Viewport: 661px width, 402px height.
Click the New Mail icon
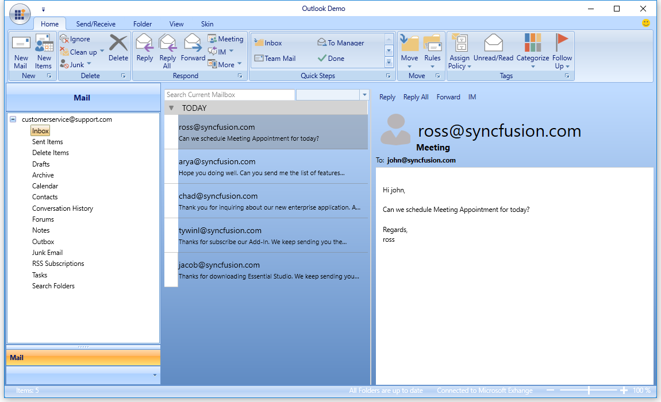pyautogui.click(x=21, y=44)
